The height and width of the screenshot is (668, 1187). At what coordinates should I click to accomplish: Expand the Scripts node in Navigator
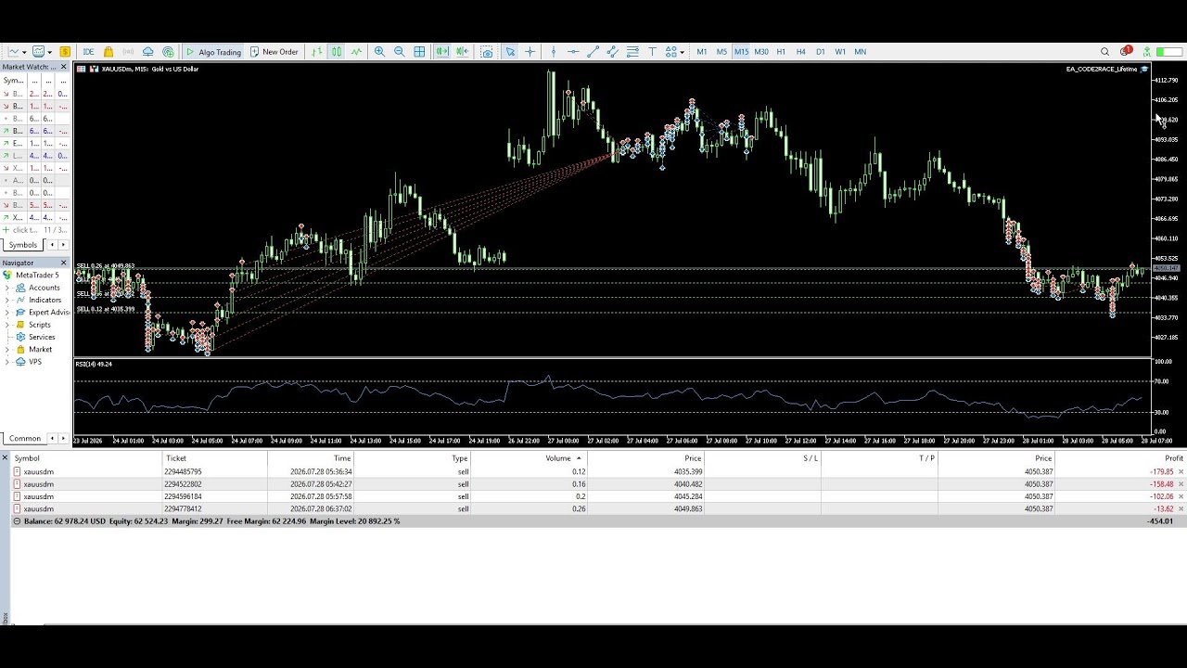pos(7,325)
